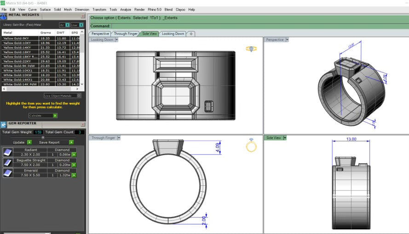Click the Metal Weights panel scale icon
The image size is (409, 234).
point(4,16)
